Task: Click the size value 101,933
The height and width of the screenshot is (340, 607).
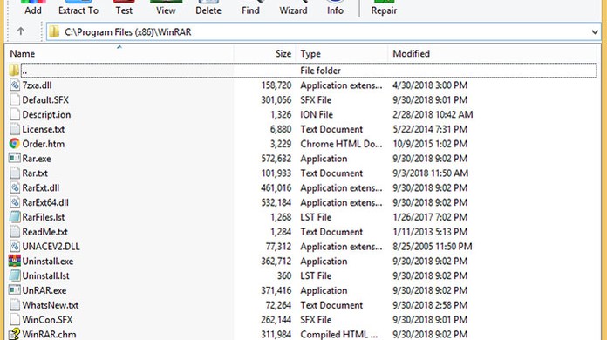Action: tap(276, 173)
